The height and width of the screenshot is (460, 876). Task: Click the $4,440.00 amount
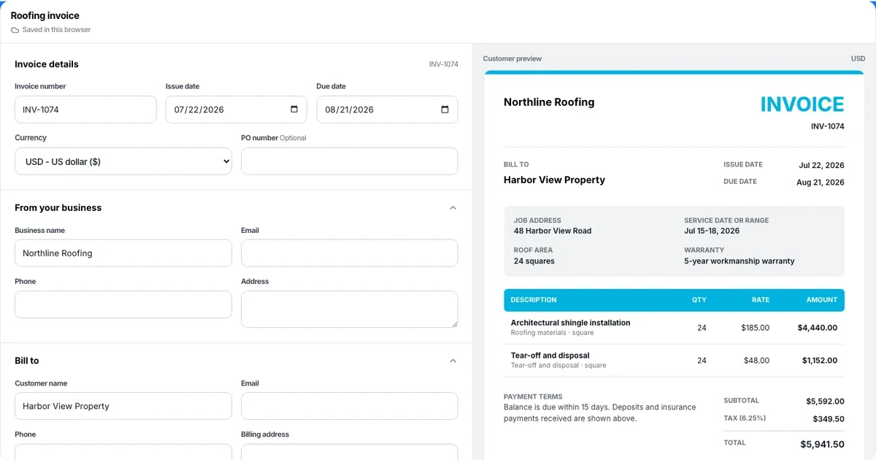[x=818, y=328]
